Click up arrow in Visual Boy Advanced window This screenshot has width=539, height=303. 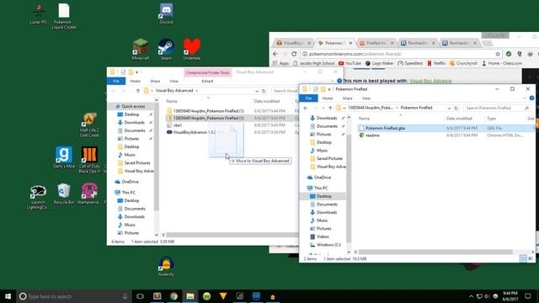coord(138,91)
